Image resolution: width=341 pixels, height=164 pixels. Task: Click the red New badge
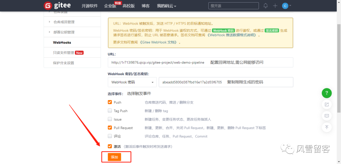click(79, 53)
